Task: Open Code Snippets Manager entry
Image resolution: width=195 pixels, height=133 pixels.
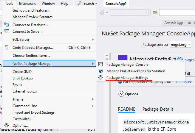Action: coord(32,48)
